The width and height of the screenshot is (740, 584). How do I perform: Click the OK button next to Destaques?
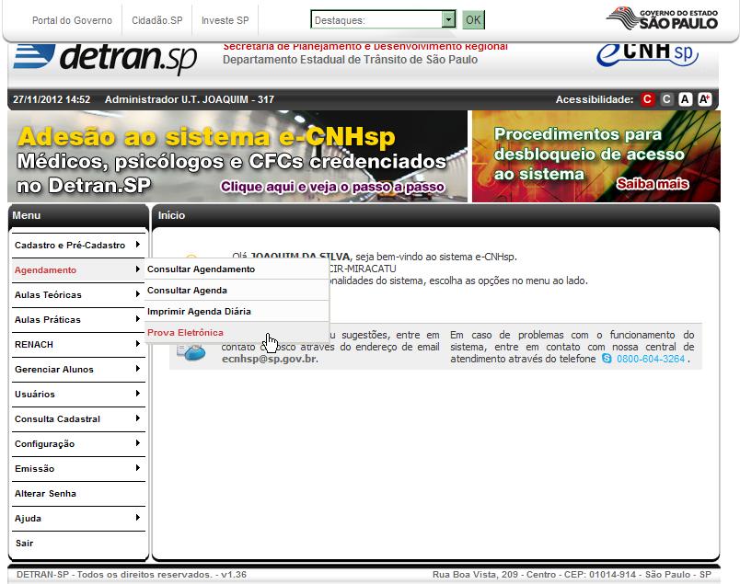coord(473,20)
